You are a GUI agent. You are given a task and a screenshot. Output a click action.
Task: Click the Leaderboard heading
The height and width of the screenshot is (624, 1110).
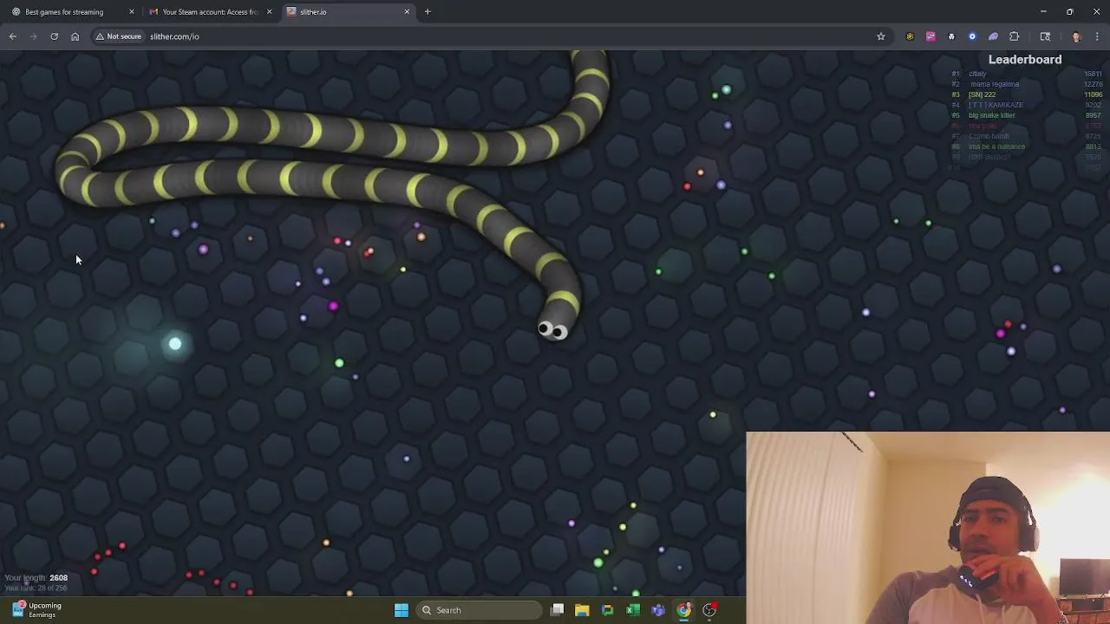[1025, 60]
